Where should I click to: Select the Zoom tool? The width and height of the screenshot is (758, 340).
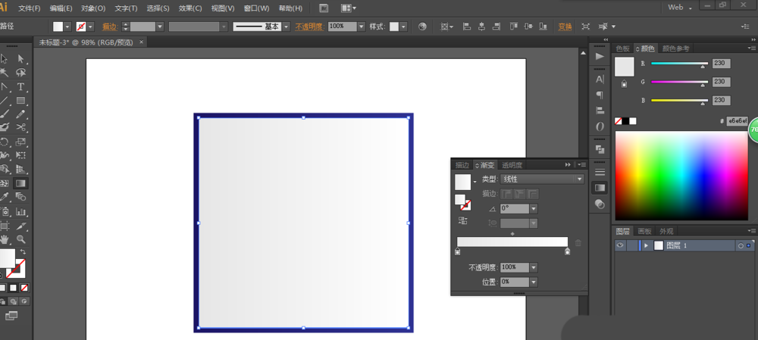(x=20, y=239)
